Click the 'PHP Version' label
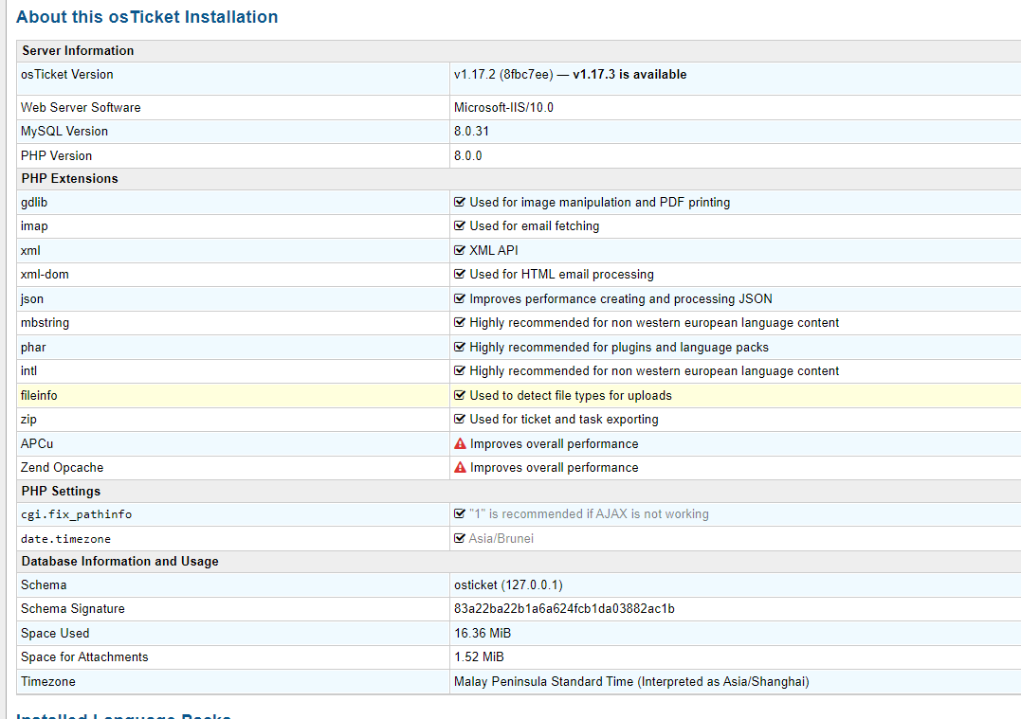Image resolution: width=1021 pixels, height=719 pixels. pyautogui.click(x=56, y=155)
